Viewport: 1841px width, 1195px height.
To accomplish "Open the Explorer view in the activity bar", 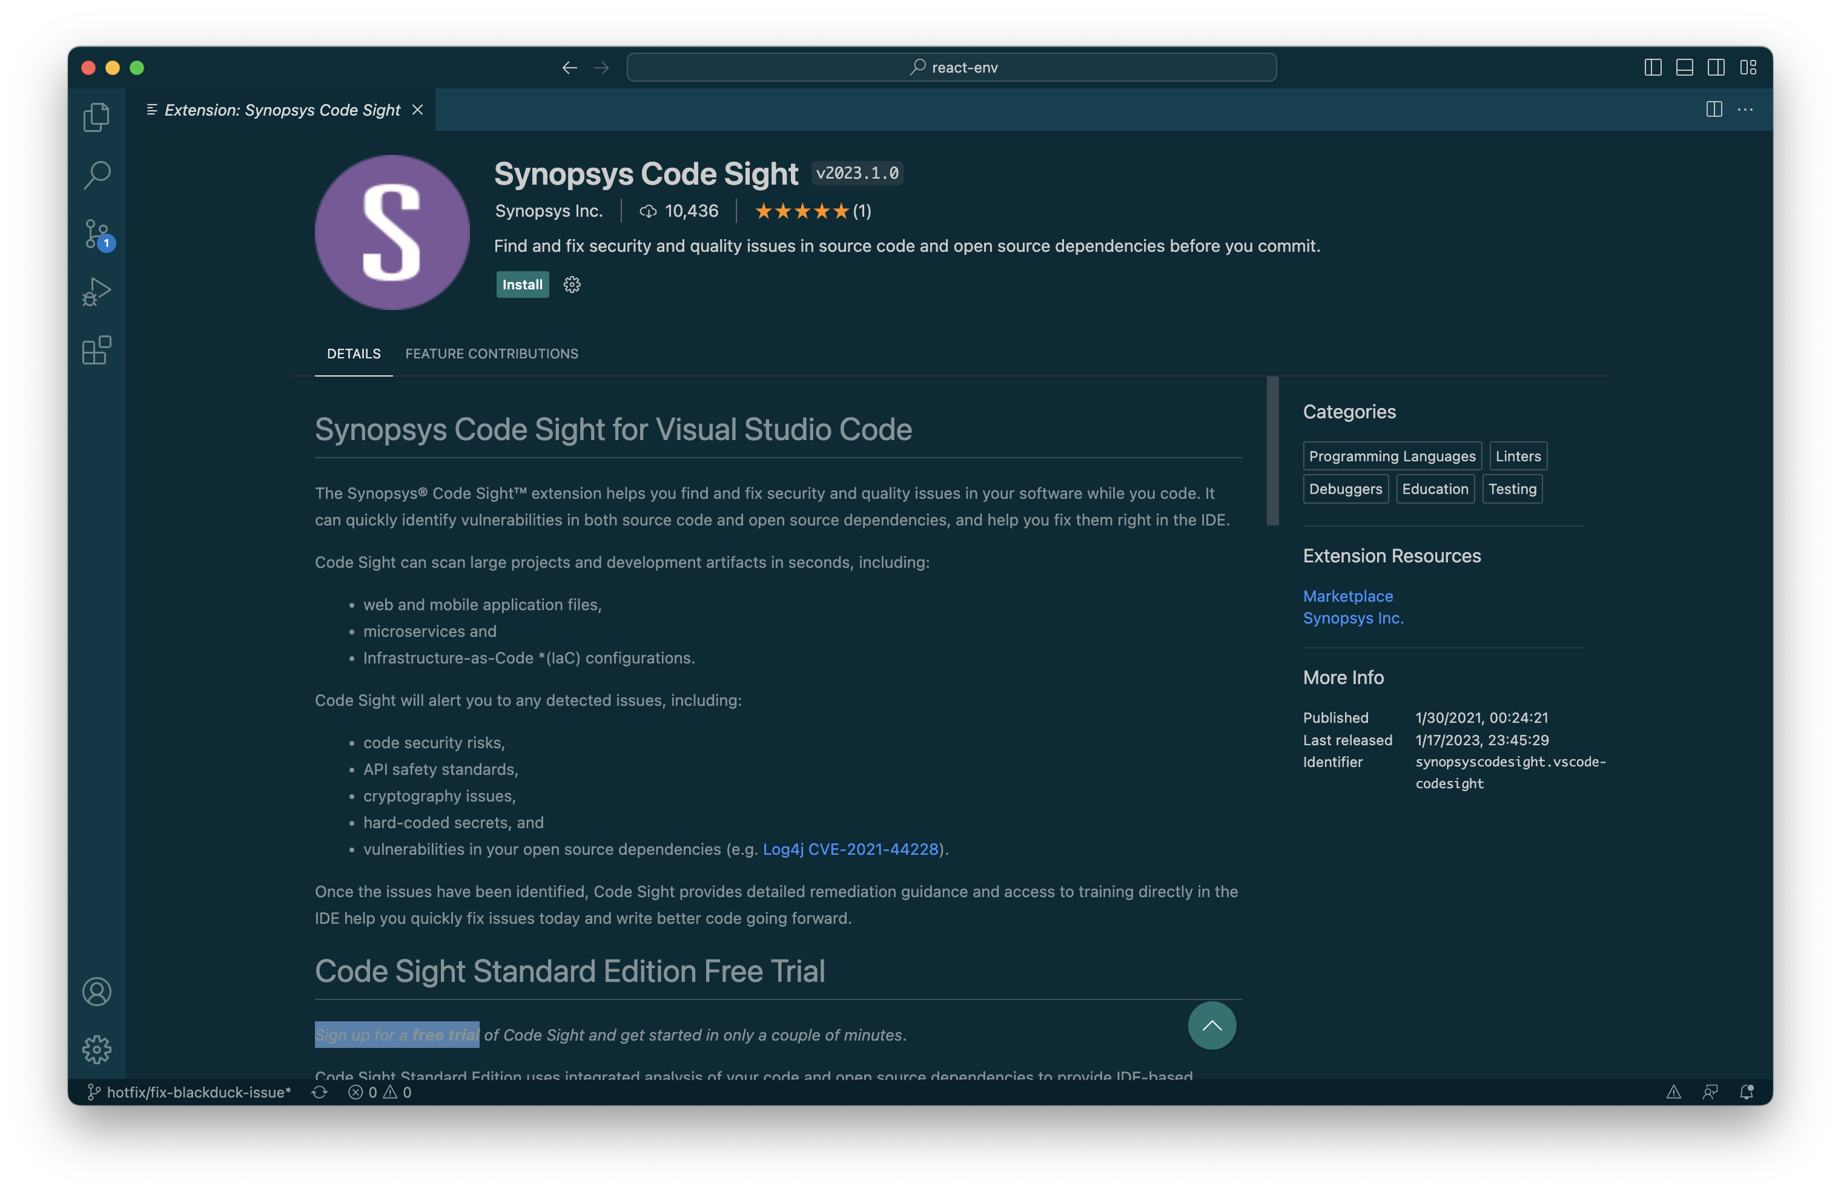I will coord(96,117).
